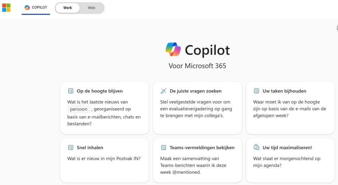
Task: Switch the toggle to Web mode
Action: [91, 8]
